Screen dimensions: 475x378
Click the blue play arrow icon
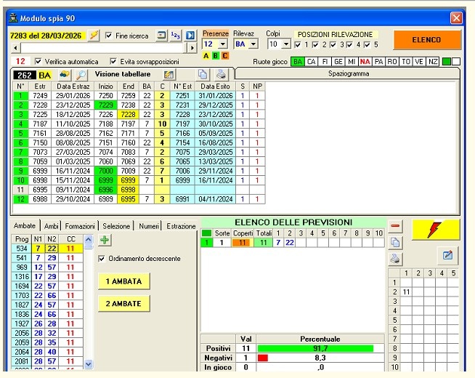190,35
